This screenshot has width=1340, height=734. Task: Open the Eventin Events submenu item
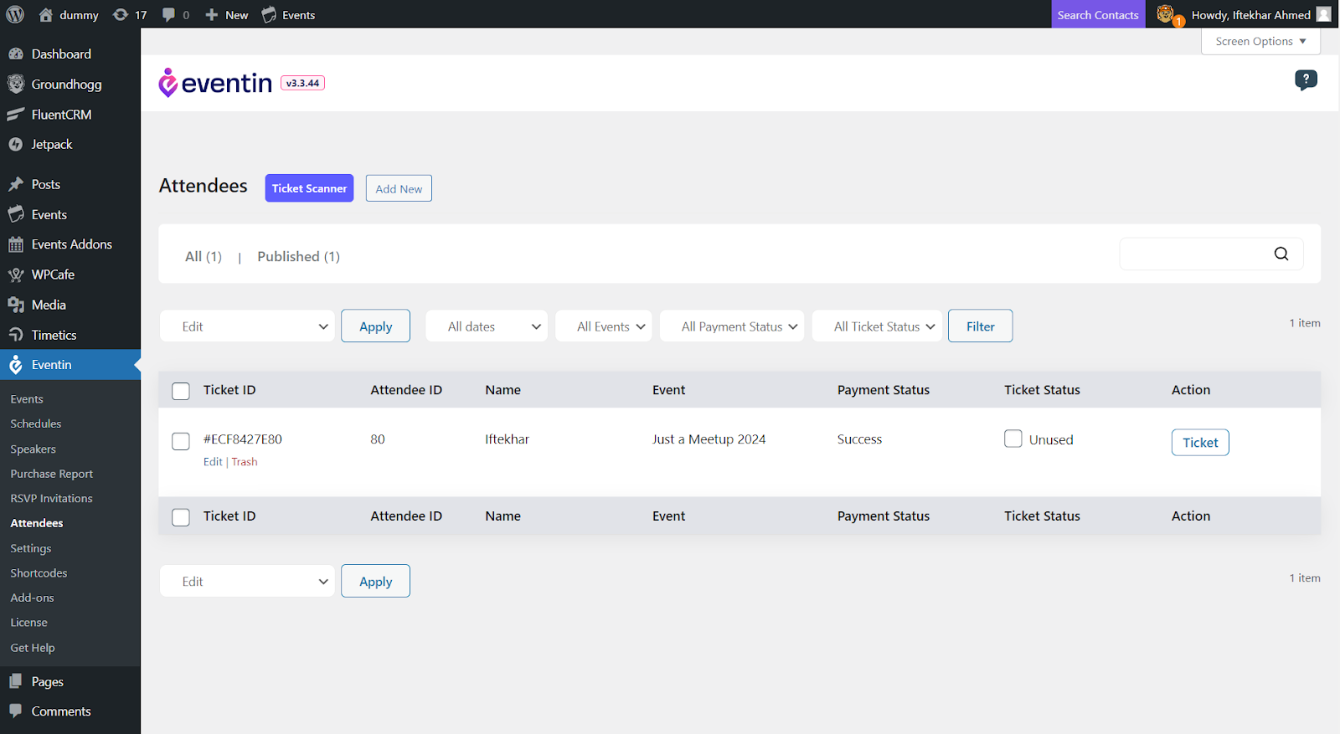(x=27, y=399)
